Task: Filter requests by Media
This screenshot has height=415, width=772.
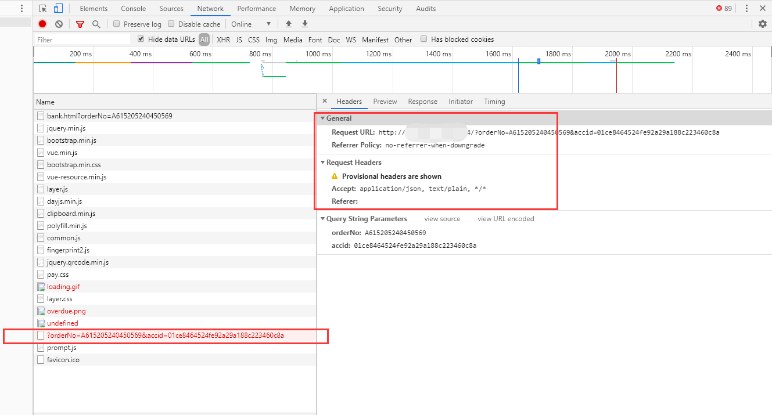Action: coord(293,39)
